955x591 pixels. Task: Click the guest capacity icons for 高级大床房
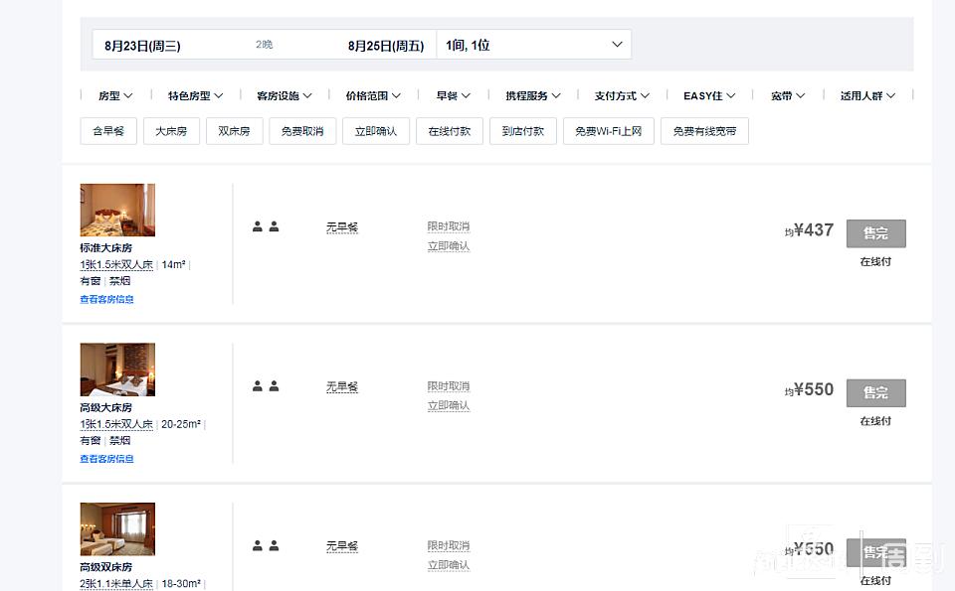tap(265, 385)
